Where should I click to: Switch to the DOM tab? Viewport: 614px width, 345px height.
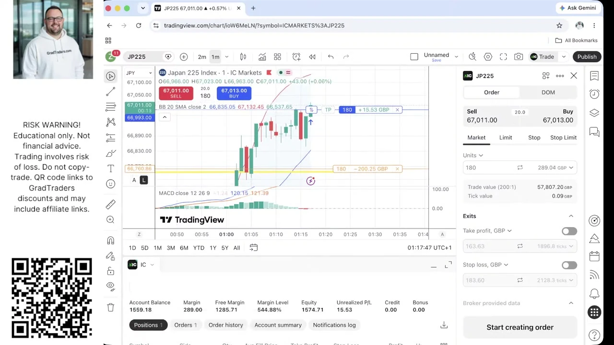pyautogui.click(x=548, y=92)
